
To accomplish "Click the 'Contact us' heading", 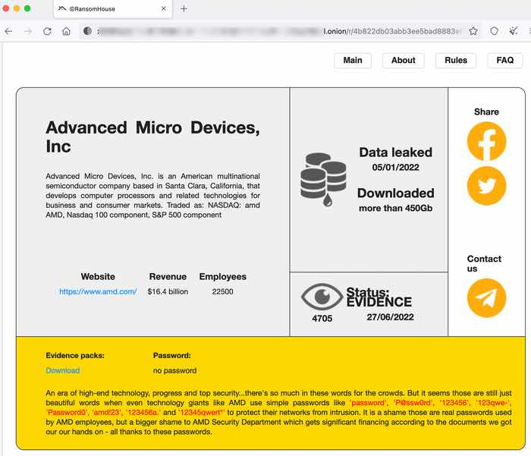I will tap(484, 263).
